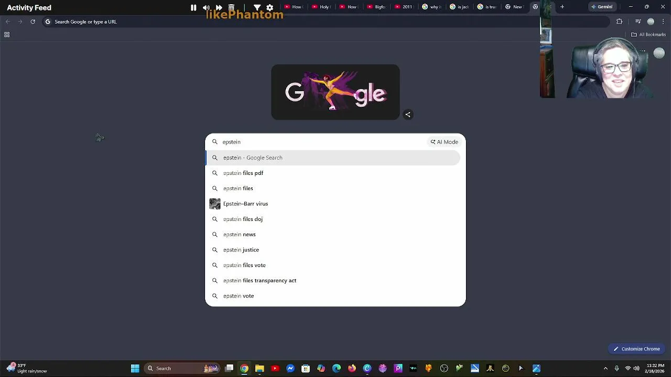Image resolution: width=671 pixels, height=377 pixels.
Task: Select "epstein files pdf" suggestion
Action: click(x=333, y=173)
